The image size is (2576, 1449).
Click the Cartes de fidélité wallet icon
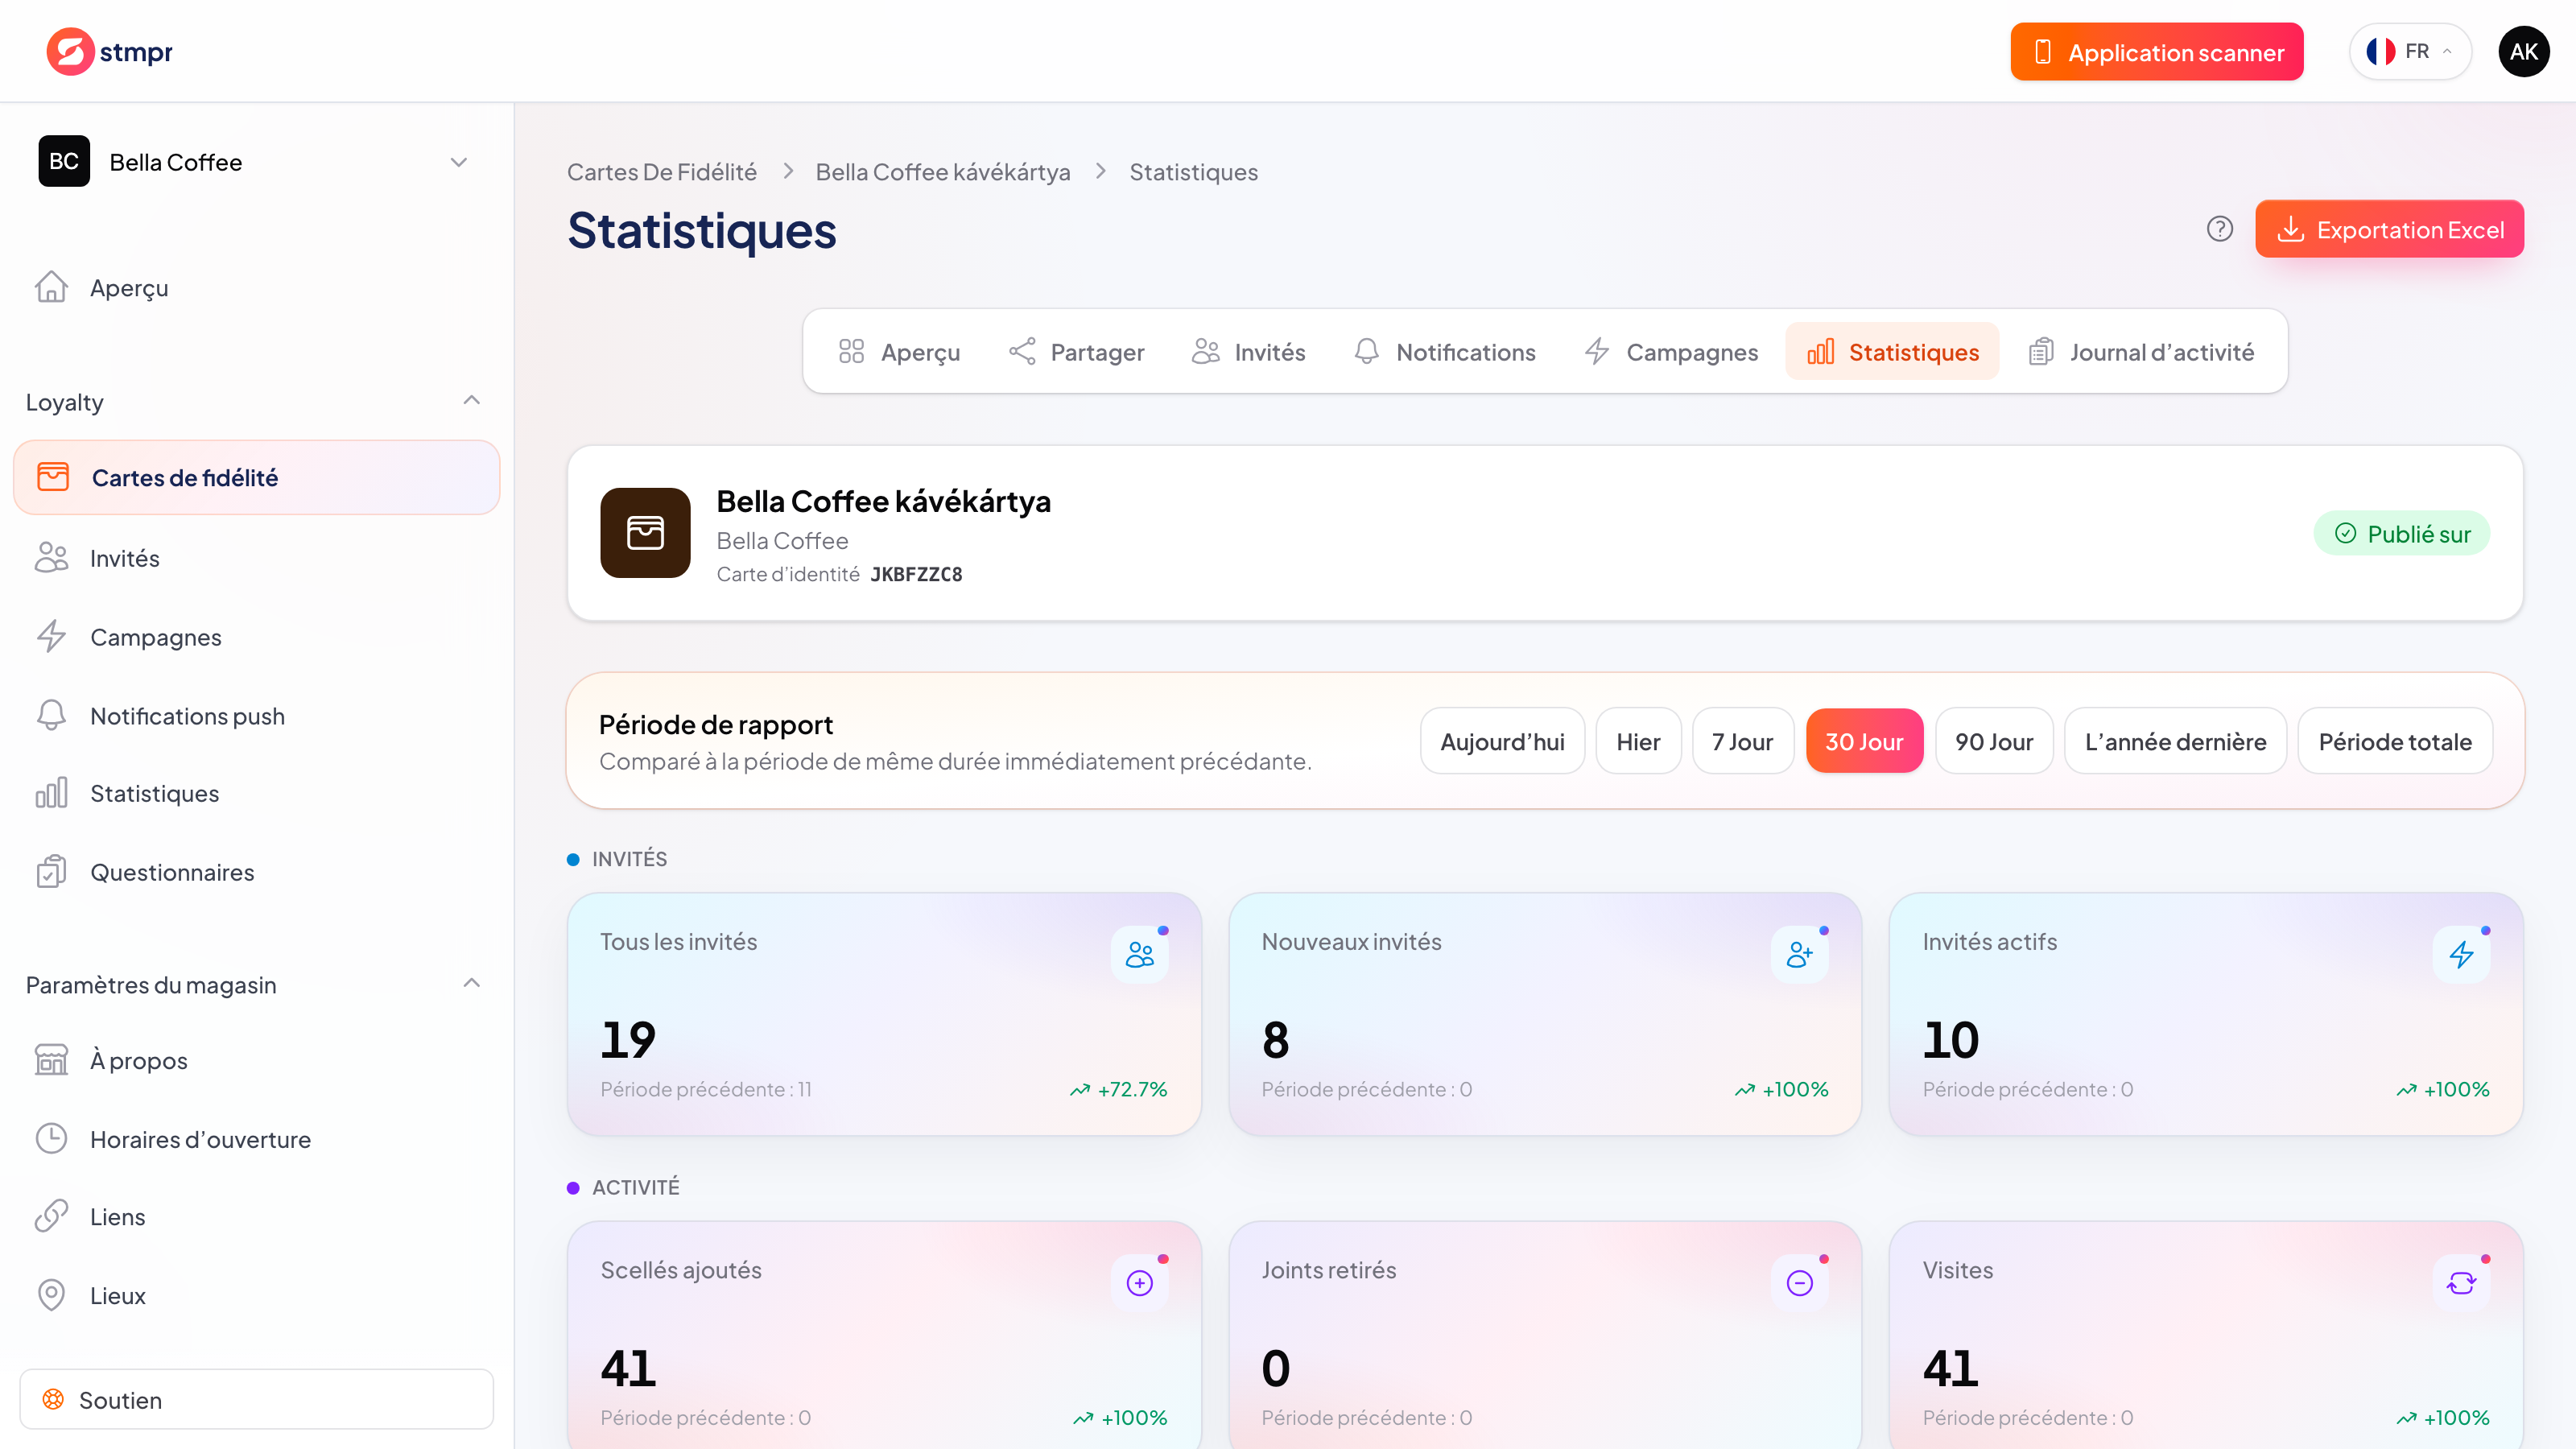(x=53, y=476)
